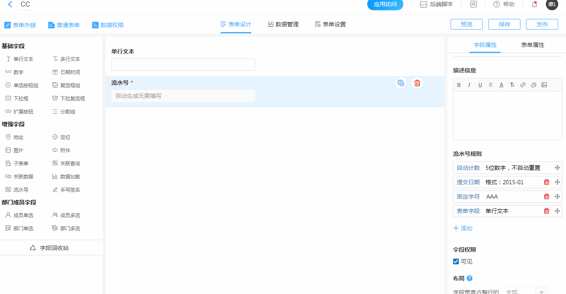This screenshot has height=294, width=566.
Task: Click the underline icon in description editor
Action: [x=480, y=85]
